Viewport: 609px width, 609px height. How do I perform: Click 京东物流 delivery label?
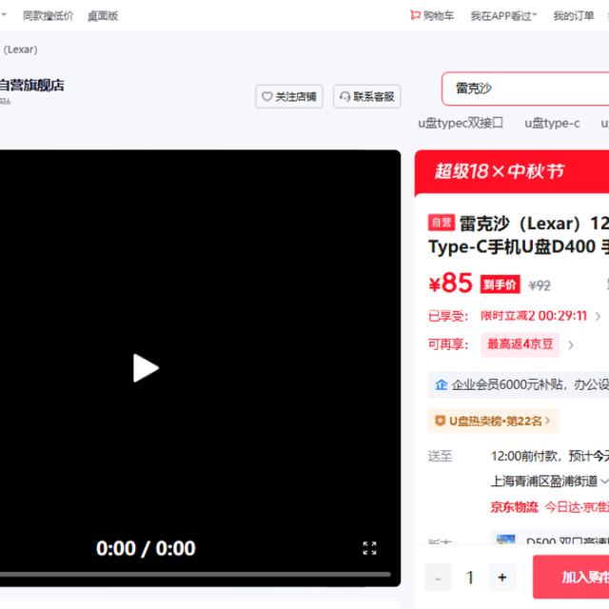click(514, 507)
